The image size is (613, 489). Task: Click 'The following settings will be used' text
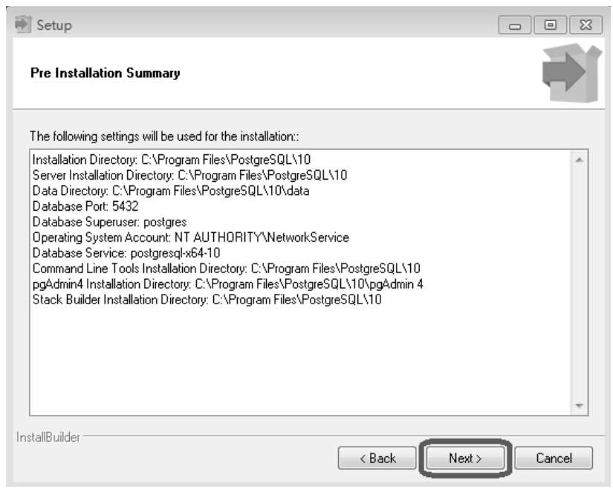(165, 137)
